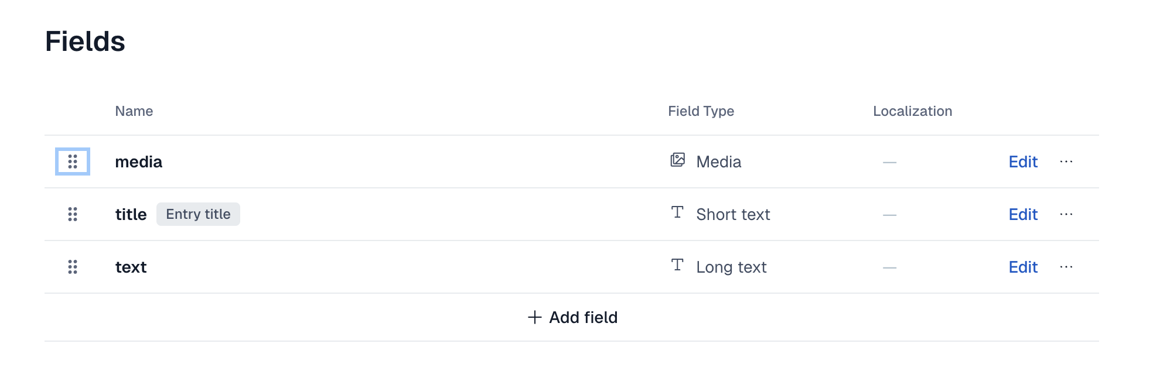Open more actions menu for title field
Viewport: 1153px width, 378px height.
pos(1066,214)
